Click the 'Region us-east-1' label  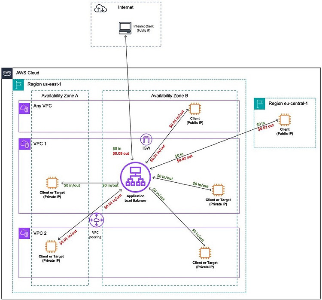[44, 84]
